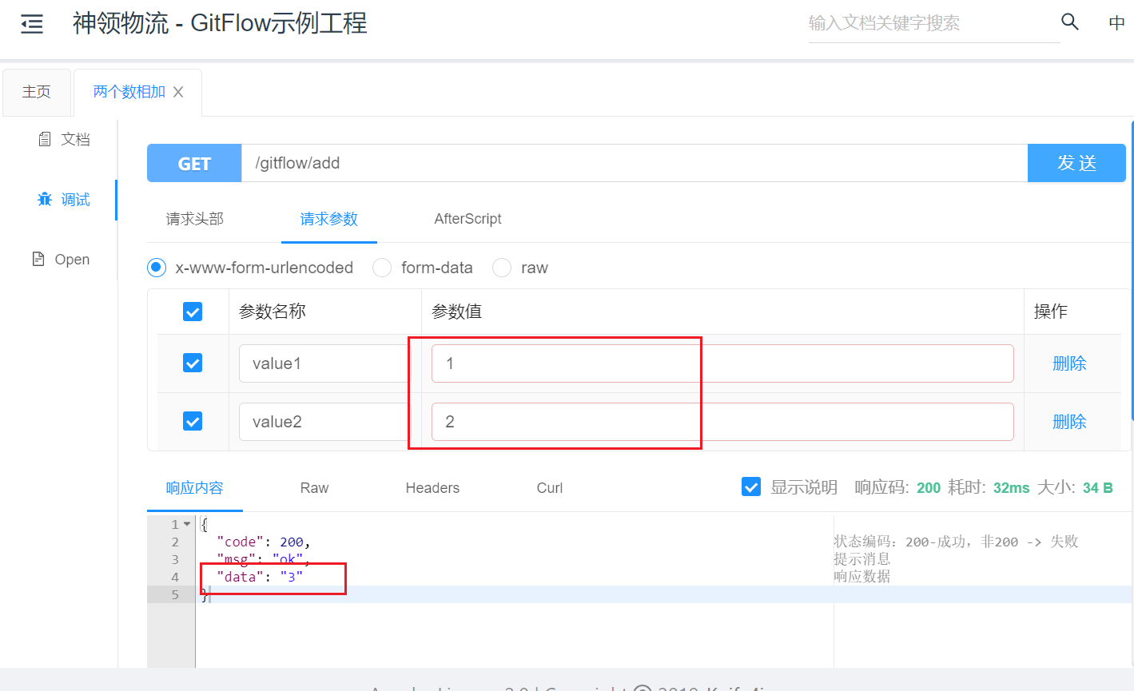Close the 两个数相加 tab
This screenshot has height=691, width=1134.
(x=178, y=92)
